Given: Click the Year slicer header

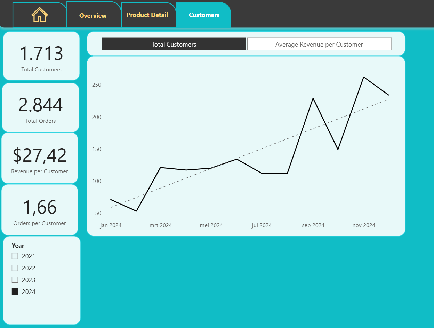Looking at the screenshot, I should 18,245.
